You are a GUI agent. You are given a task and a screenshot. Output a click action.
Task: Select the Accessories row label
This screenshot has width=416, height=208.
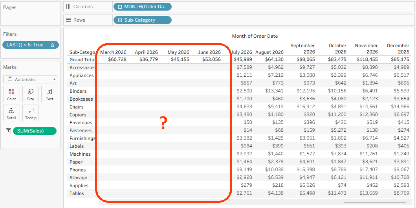point(82,68)
